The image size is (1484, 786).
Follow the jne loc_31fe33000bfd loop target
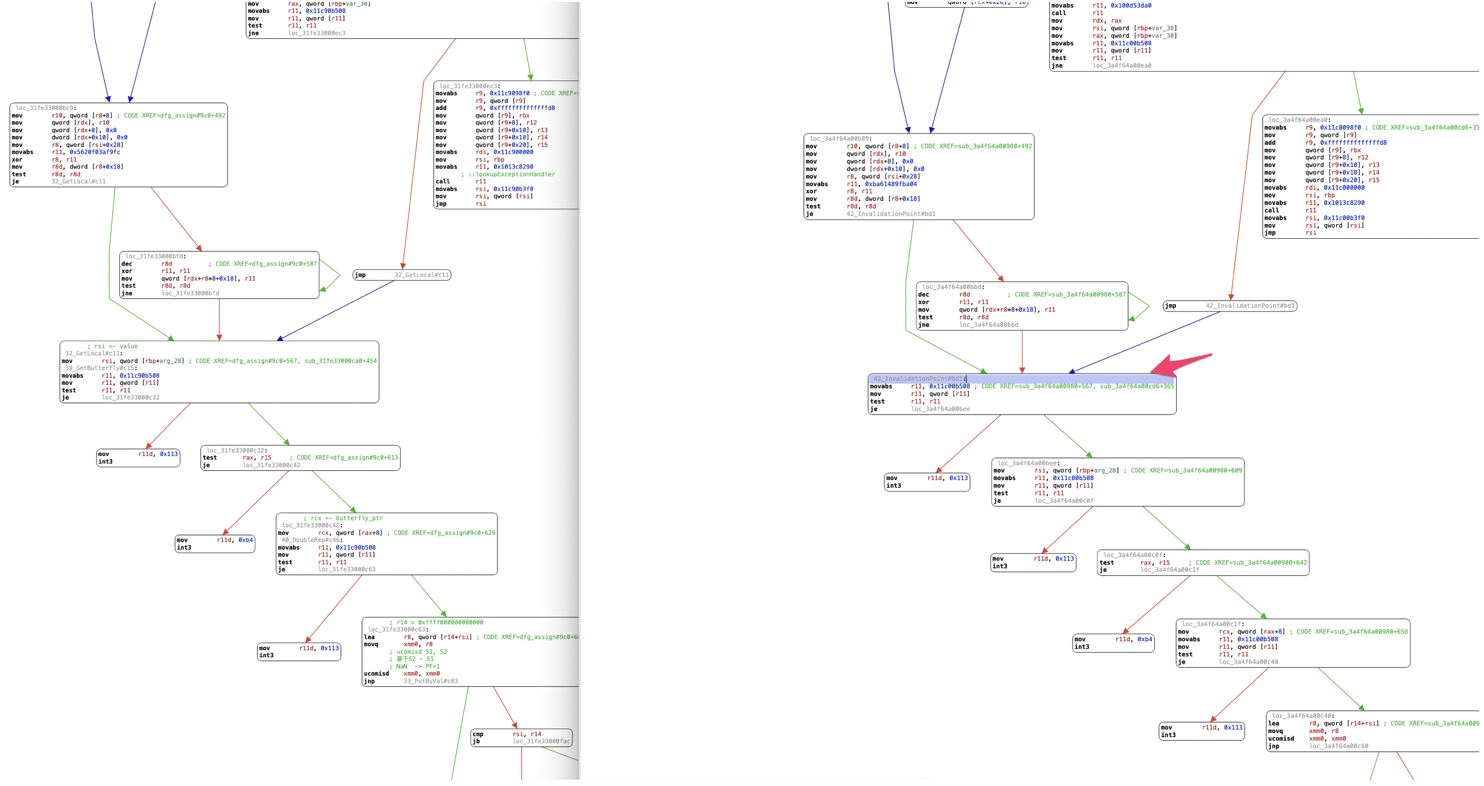190,293
